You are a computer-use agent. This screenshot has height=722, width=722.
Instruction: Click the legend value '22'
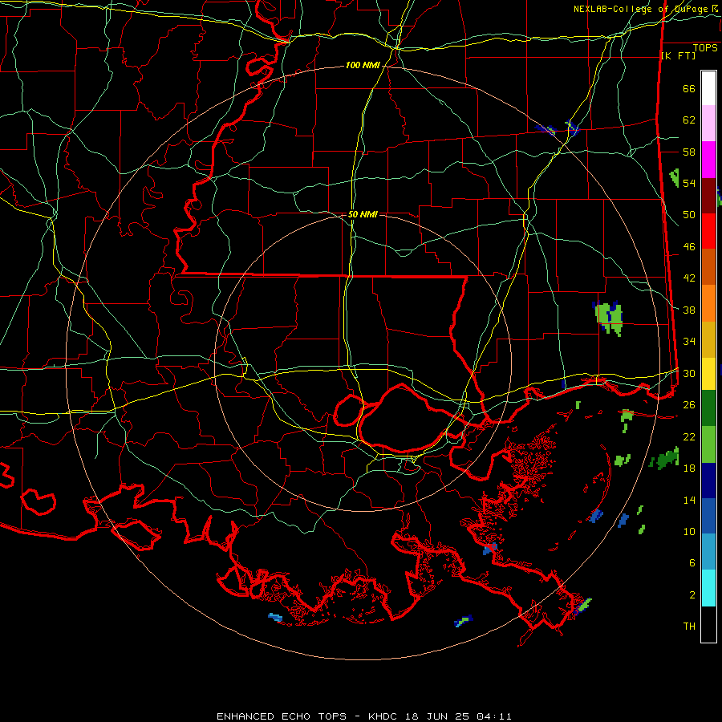pyautogui.click(x=689, y=436)
